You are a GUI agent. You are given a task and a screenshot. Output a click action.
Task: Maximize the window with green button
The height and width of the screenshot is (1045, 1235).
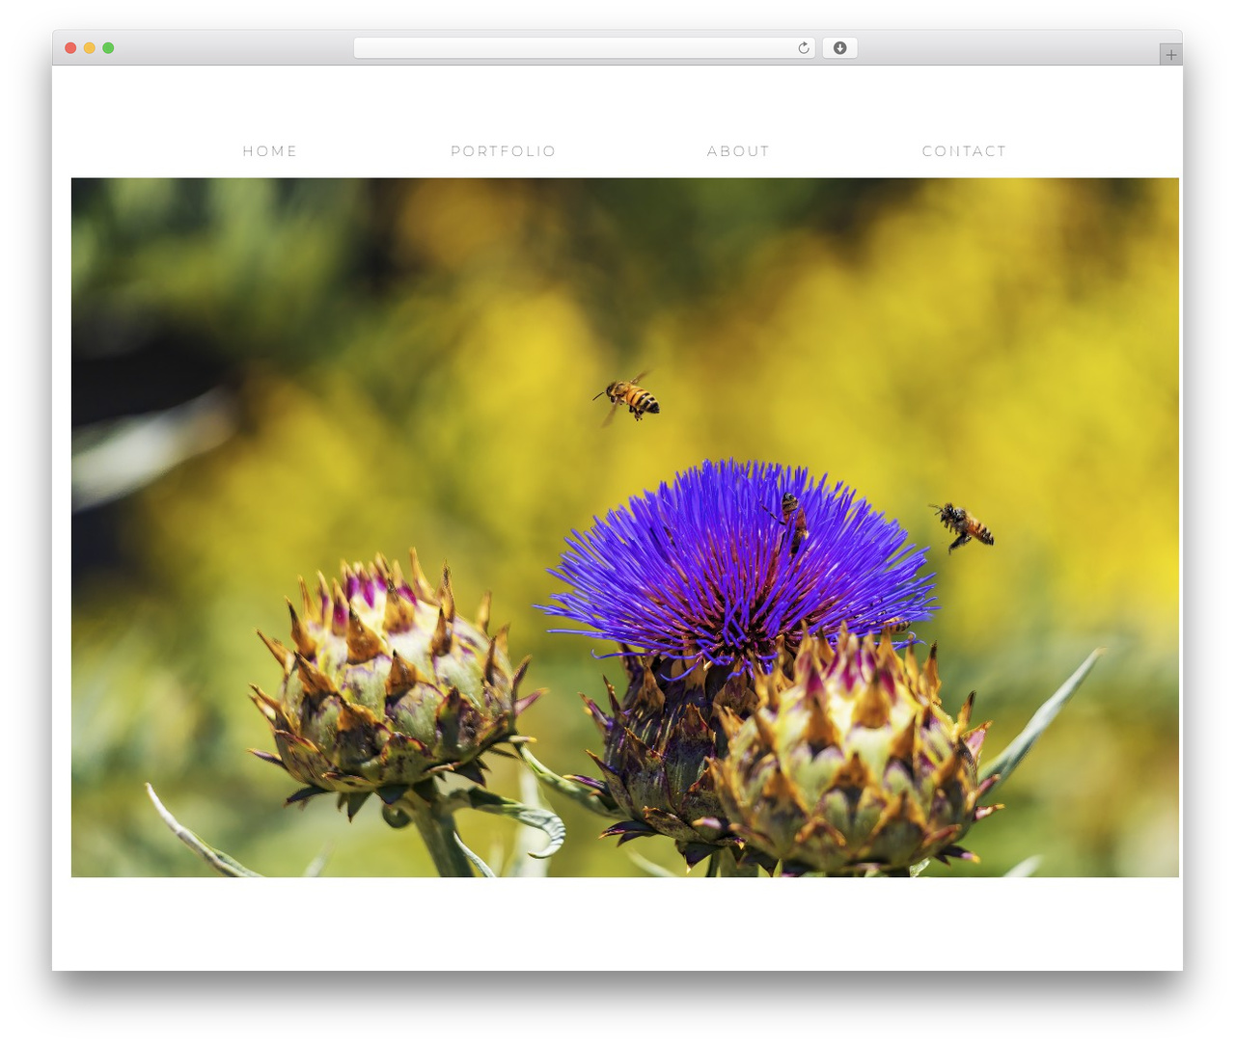pos(108,48)
